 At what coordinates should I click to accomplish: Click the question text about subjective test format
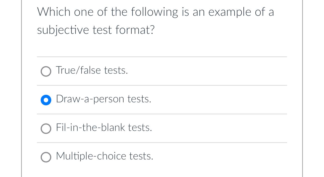coord(155,21)
